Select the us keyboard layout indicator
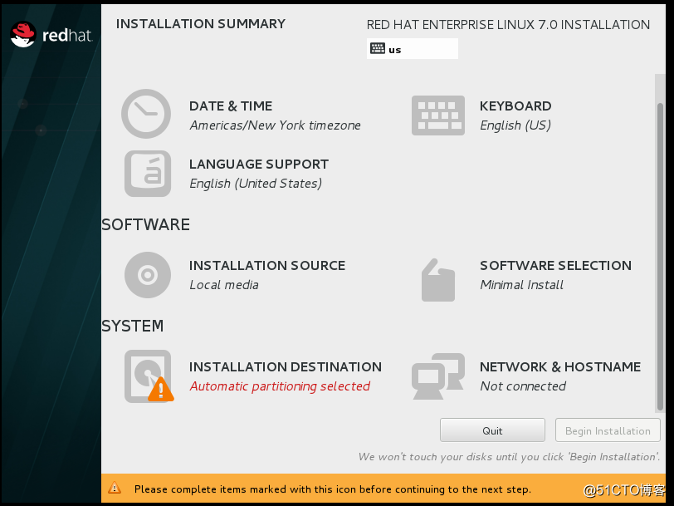Image resolution: width=674 pixels, height=506 pixels. click(413, 49)
